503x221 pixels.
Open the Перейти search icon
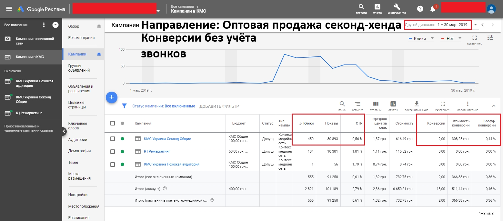(x=361, y=7)
